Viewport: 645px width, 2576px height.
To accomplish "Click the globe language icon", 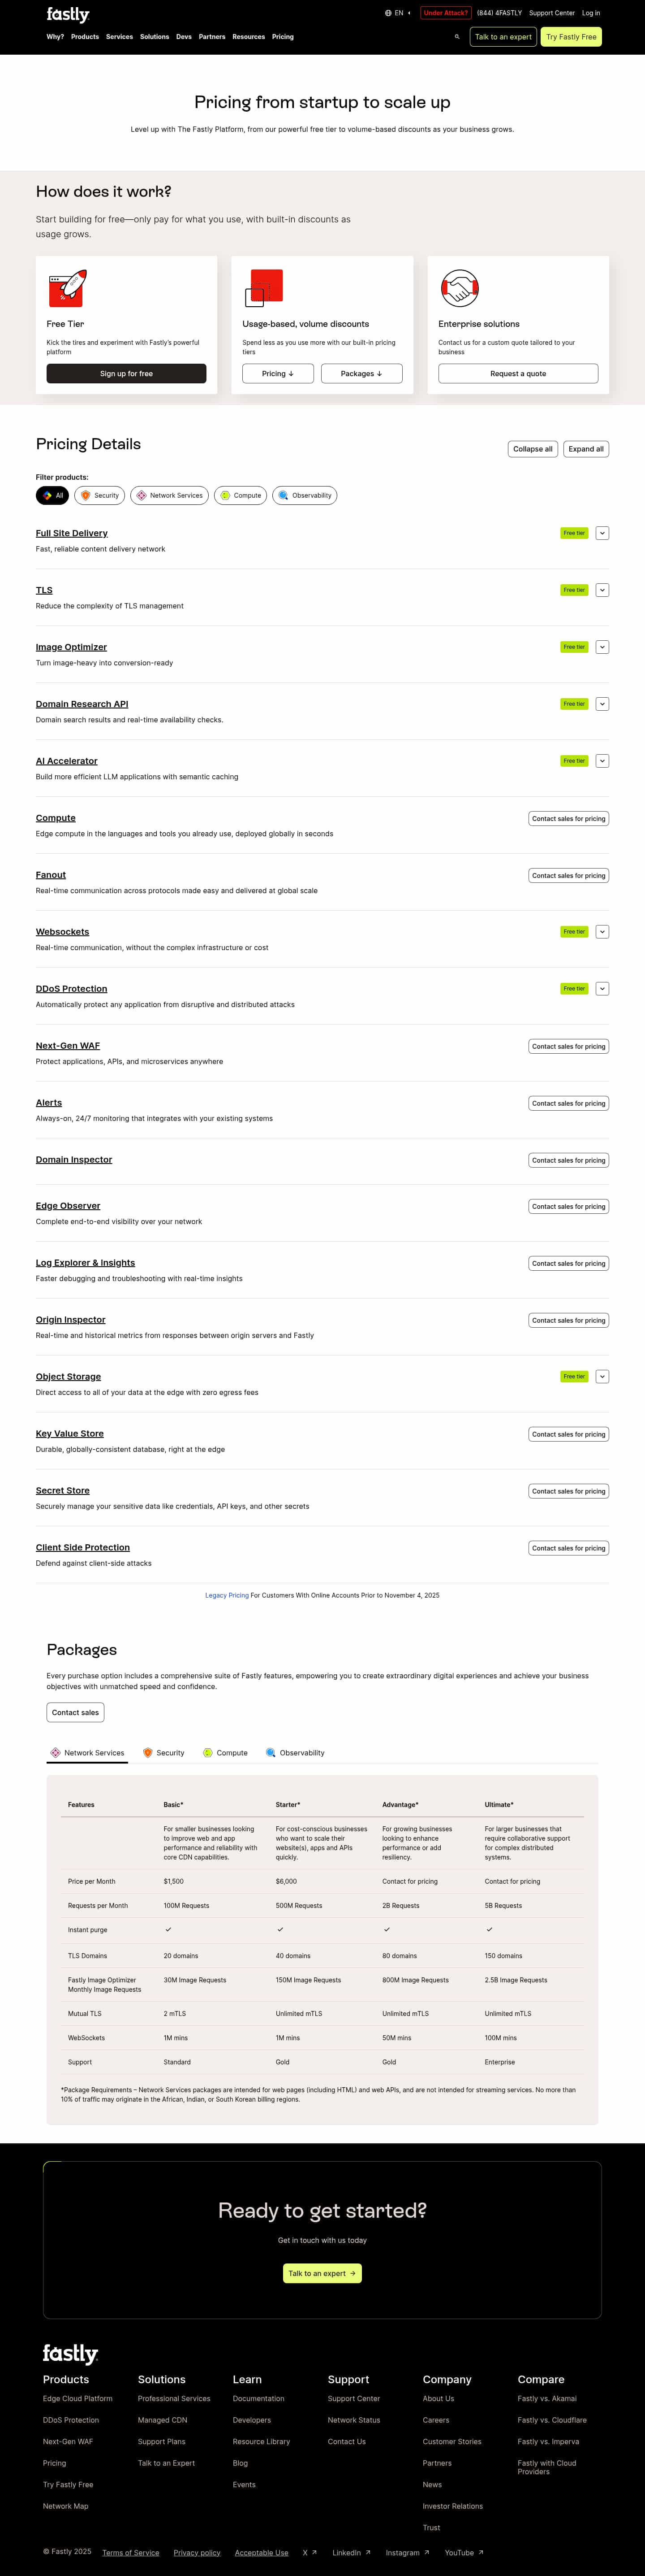I will (387, 13).
